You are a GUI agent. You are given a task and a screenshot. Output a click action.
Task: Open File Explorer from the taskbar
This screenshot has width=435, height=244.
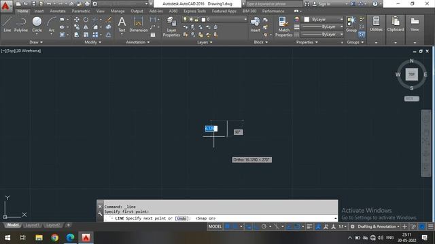tap(39, 238)
